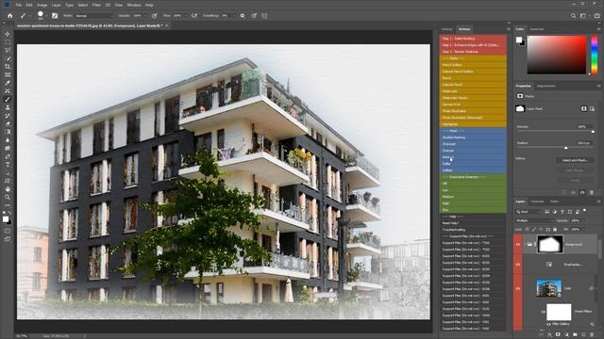
Task: Click the Share icon at top right
Action: click(x=597, y=16)
